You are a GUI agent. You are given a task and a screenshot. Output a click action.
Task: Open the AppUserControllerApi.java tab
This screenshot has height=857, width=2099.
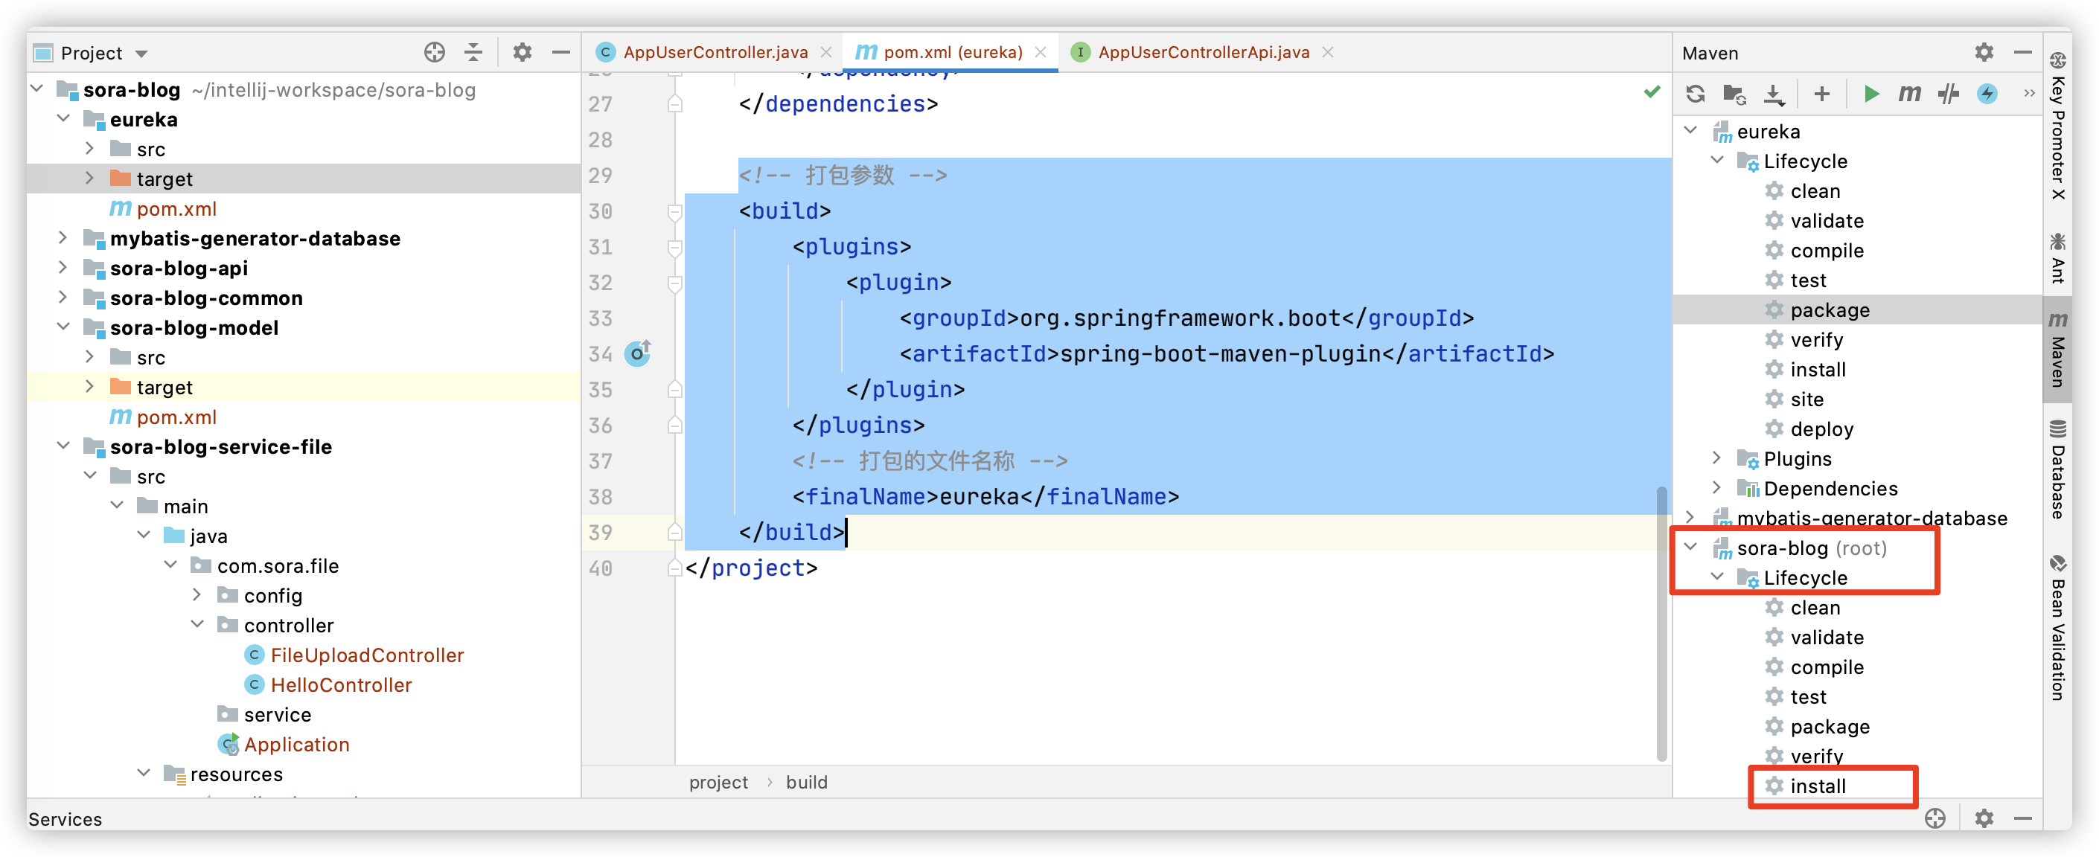[x=1203, y=52]
